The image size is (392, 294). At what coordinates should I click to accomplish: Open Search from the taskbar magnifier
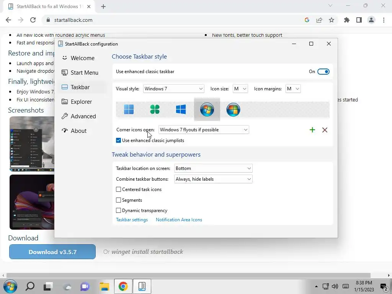coord(30,286)
